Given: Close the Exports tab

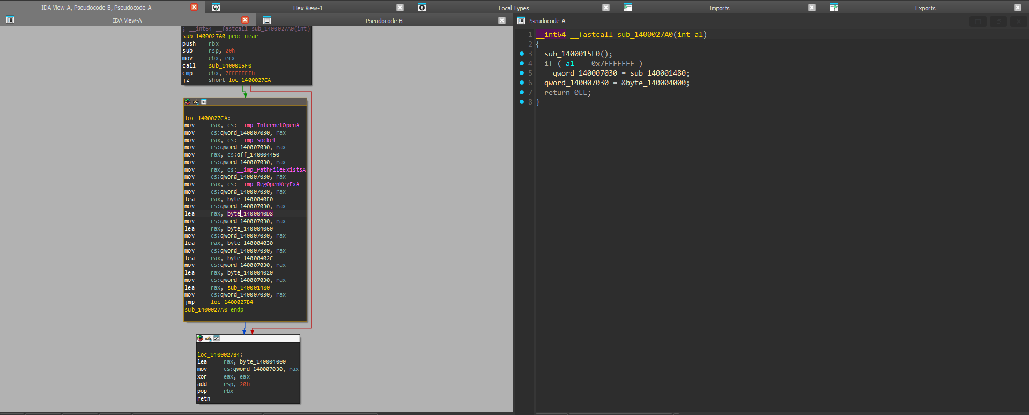Looking at the screenshot, I should coord(1018,8).
